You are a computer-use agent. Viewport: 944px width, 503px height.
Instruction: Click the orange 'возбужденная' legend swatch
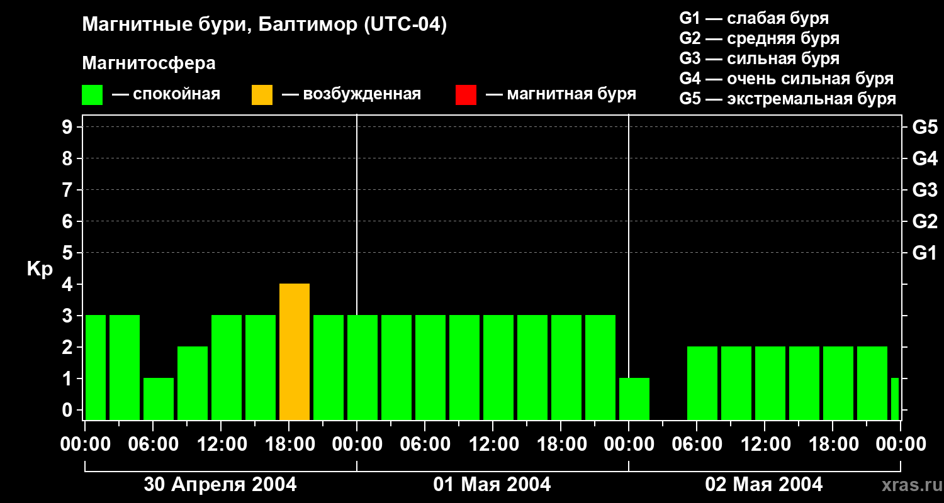coord(262,95)
